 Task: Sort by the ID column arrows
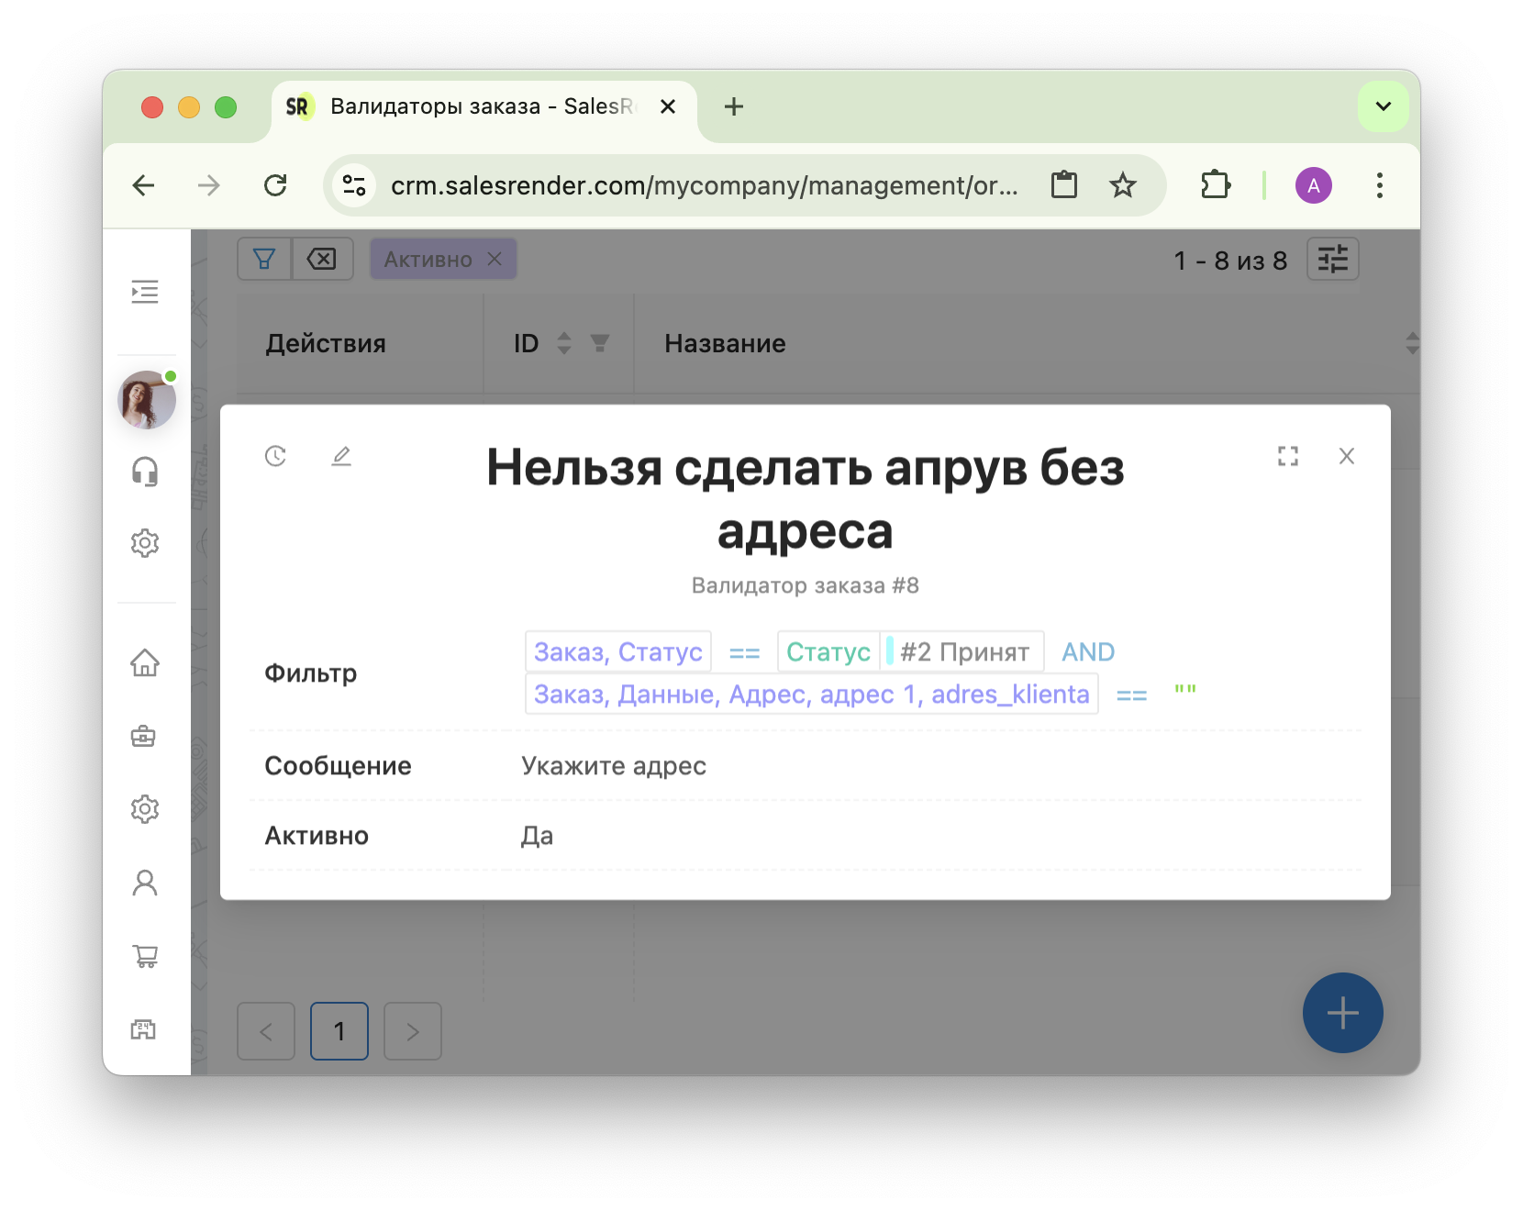point(564,343)
